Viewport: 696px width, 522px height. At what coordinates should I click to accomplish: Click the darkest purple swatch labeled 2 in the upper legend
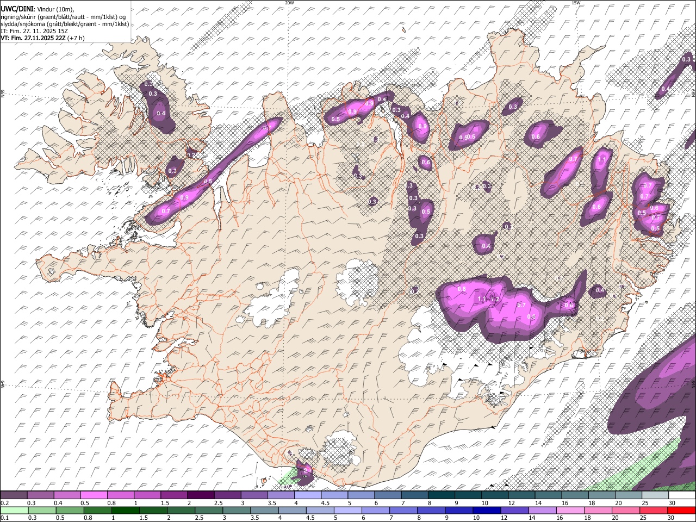click(x=200, y=495)
